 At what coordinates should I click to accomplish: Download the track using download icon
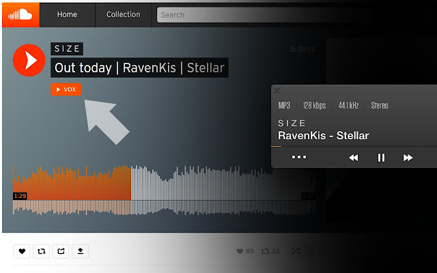click(81, 251)
